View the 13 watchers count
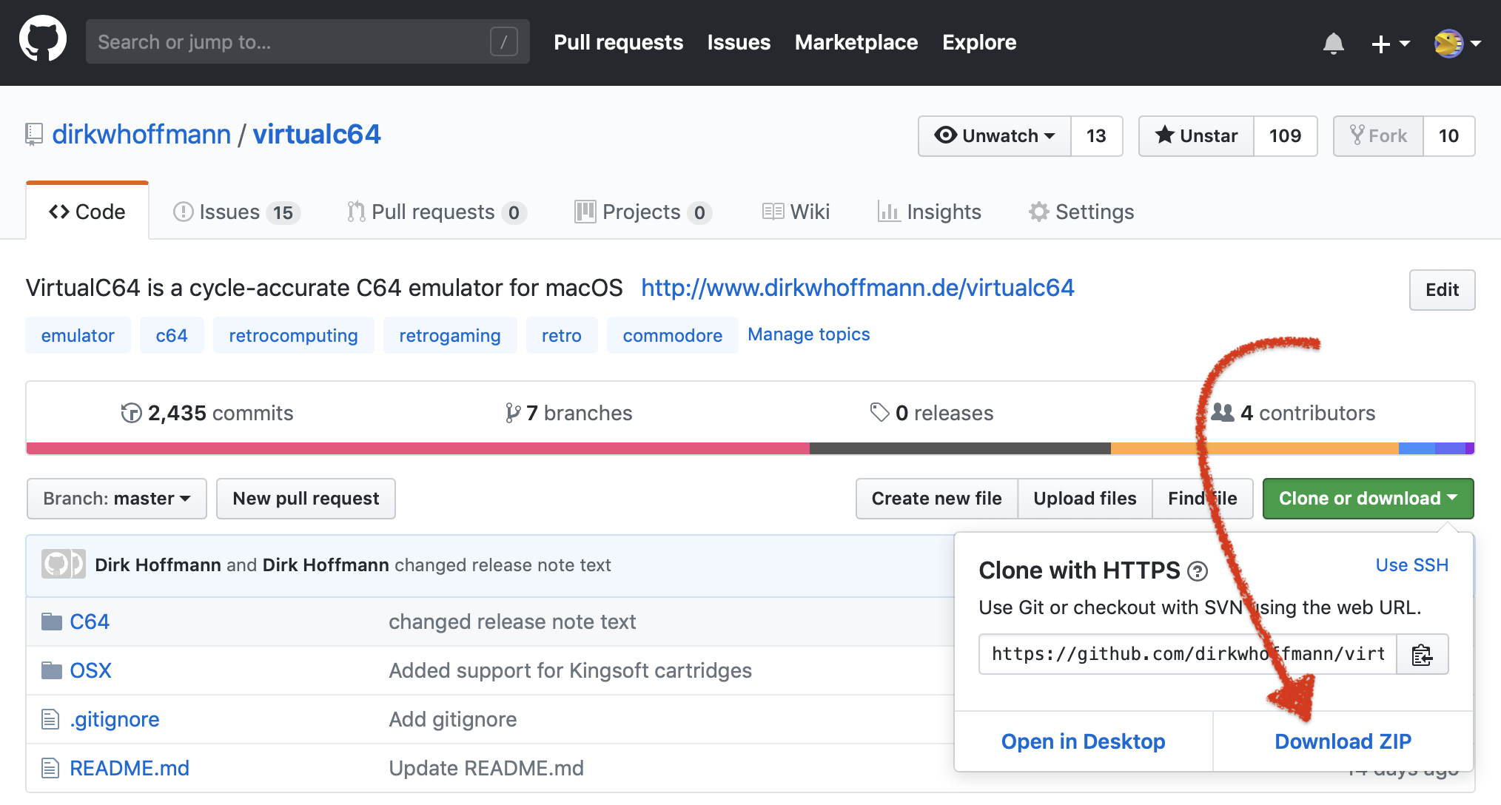Image resolution: width=1501 pixels, height=805 pixels. (x=1096, y=135)
